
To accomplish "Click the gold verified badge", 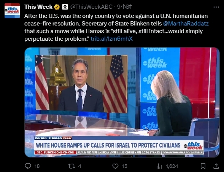I will pos(57,7).
